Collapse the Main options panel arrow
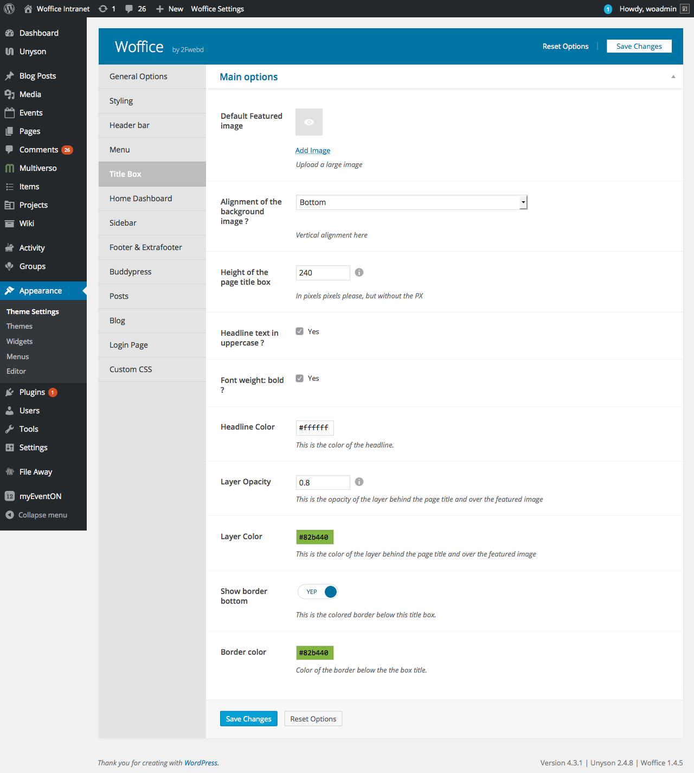Viewport: 694px width, 773px height. coord(673,77)
